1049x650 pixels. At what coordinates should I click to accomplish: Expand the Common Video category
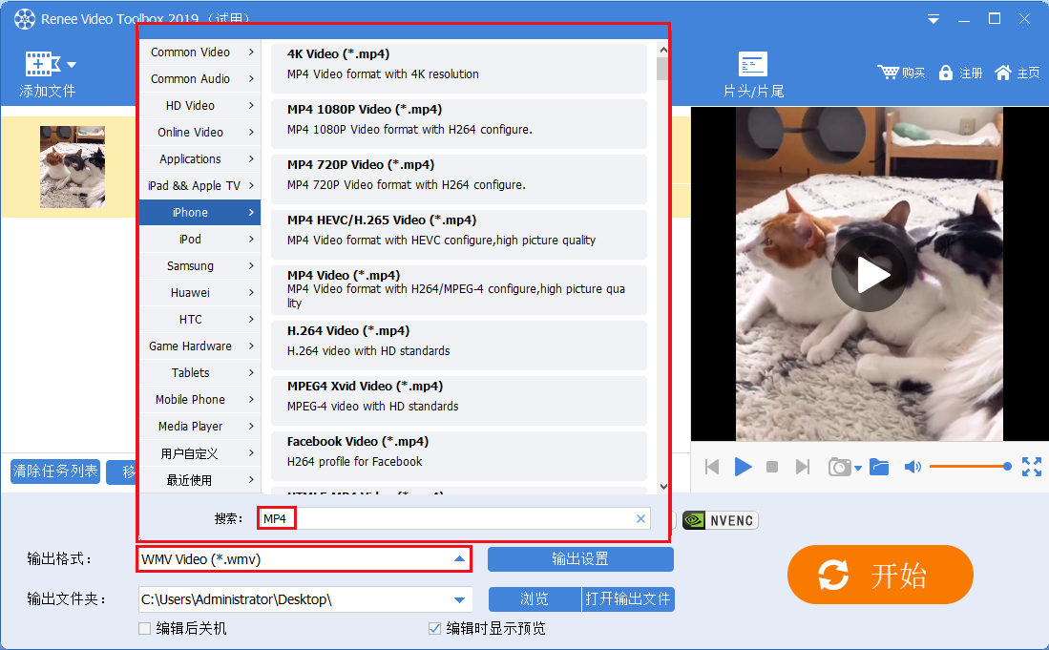click(x=200, y=52)
